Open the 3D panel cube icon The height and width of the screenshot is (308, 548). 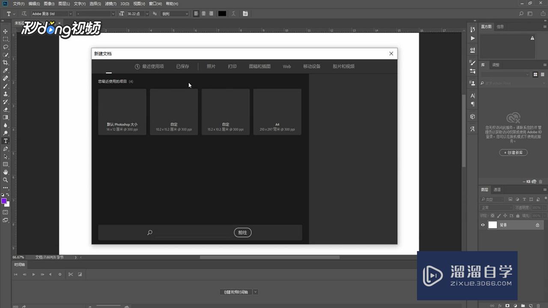473,116
